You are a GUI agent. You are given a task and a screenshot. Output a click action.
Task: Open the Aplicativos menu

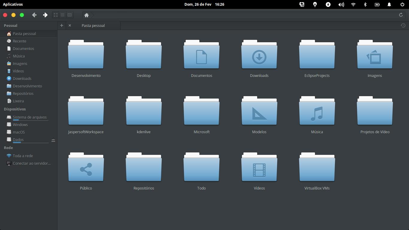click(12, 4)
